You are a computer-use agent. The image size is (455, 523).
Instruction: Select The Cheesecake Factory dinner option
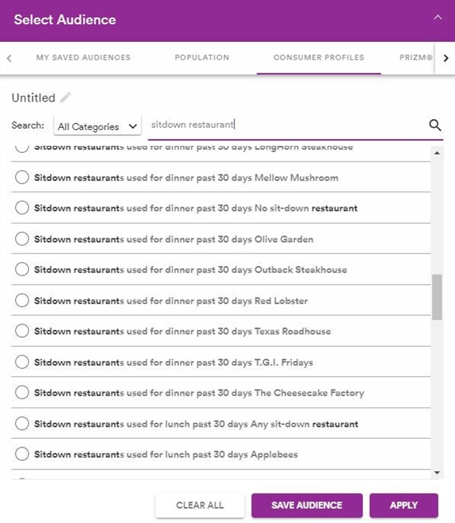click(x=22, y=393)
